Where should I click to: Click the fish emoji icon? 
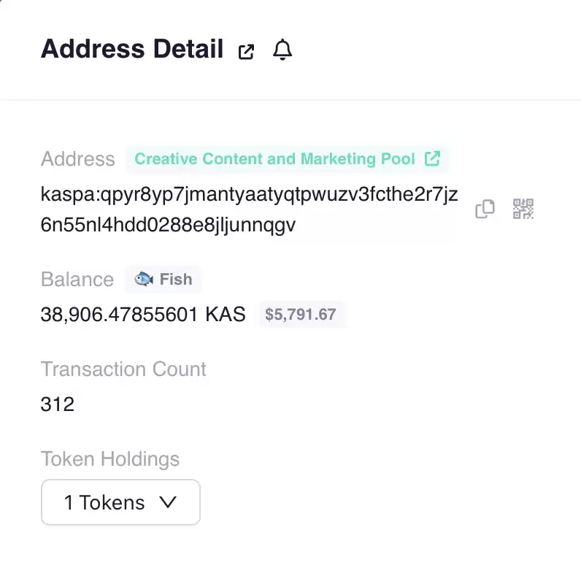[144, 279]
